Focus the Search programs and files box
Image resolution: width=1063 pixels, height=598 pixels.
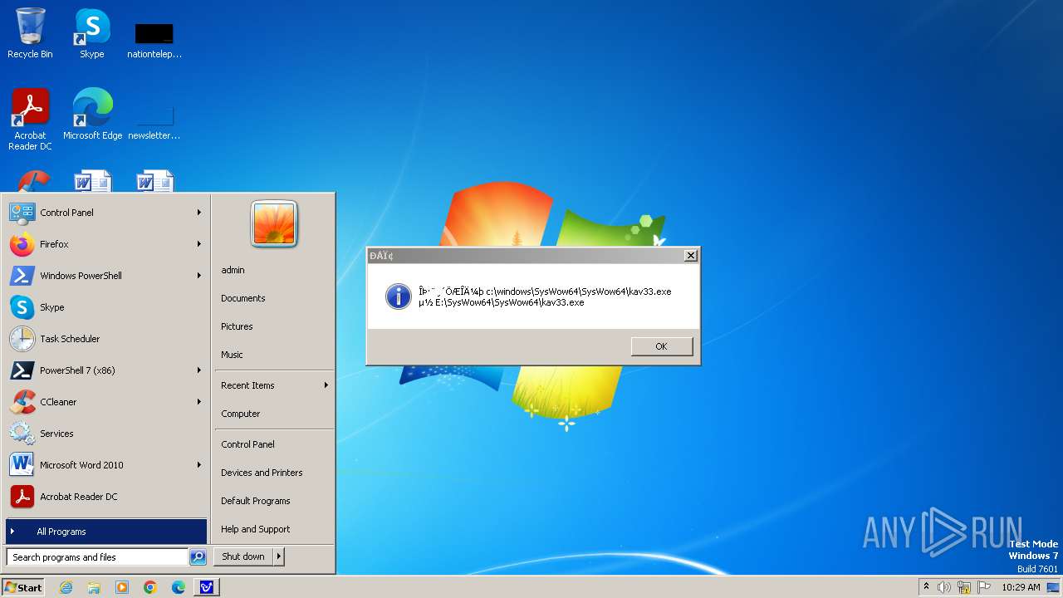coord(97,557)
